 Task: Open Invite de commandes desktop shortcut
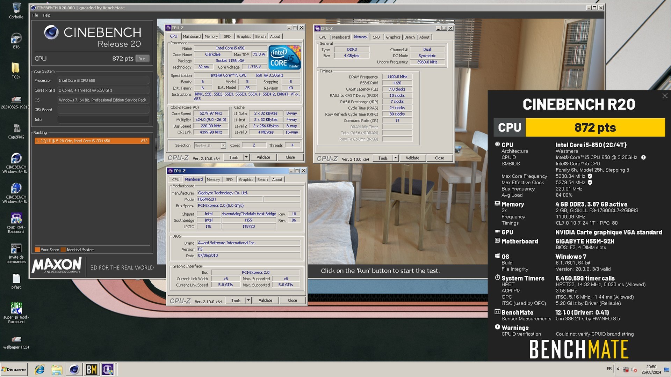click(x=16, y=253)
